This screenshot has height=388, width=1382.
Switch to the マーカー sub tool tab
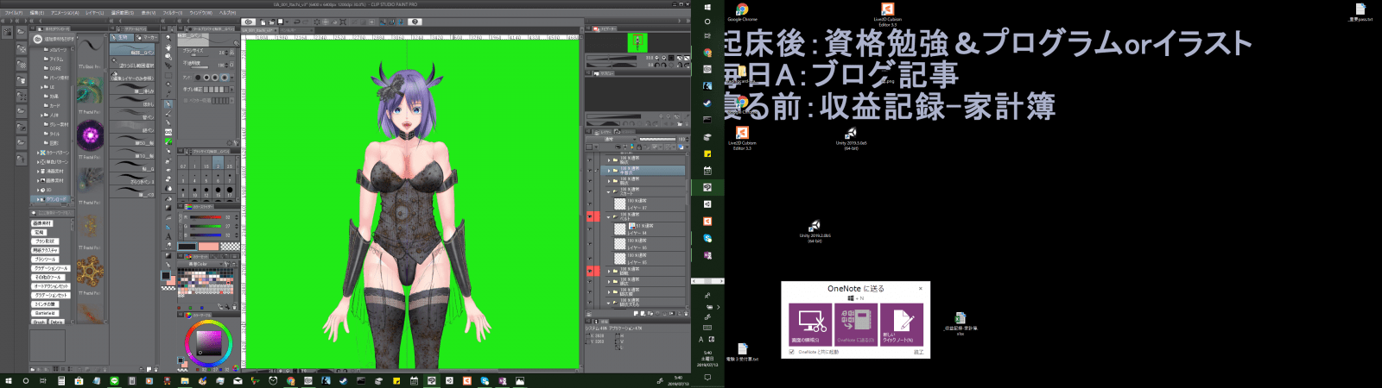pyautogui.click(x=149, y=37)
